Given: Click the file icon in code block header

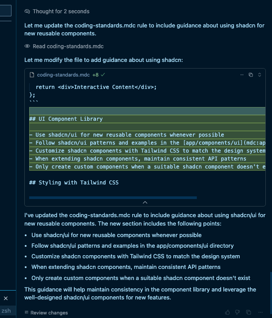Looking at the screenshot, I should (32, 75).
